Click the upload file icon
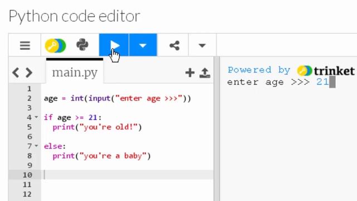The width and height of the screenshot is (357, 201). point(205,73)
